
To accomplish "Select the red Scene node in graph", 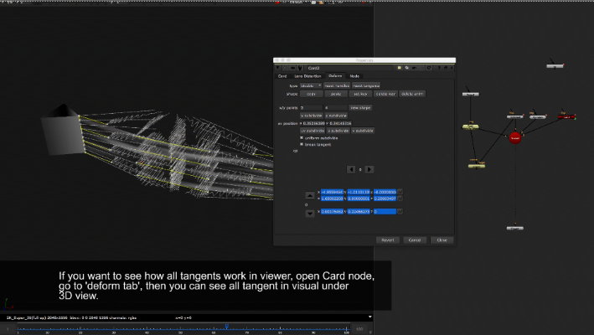I will click(515, 137).
